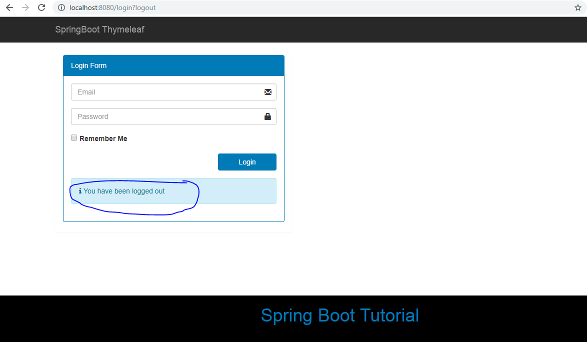Click the Spring Boot Tutorial footer text

[339, 315]
